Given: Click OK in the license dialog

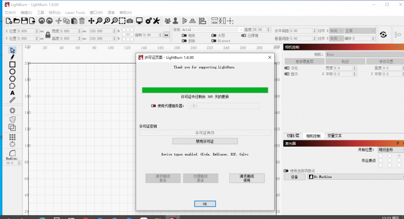Looking at the screenshot, I should tap(205, 204).
